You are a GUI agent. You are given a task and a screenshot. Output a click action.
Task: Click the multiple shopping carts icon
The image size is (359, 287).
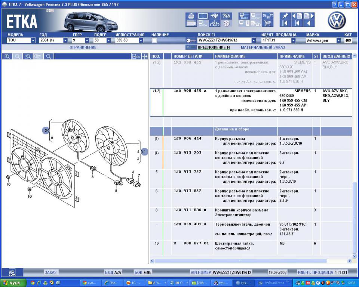[268, 16]
